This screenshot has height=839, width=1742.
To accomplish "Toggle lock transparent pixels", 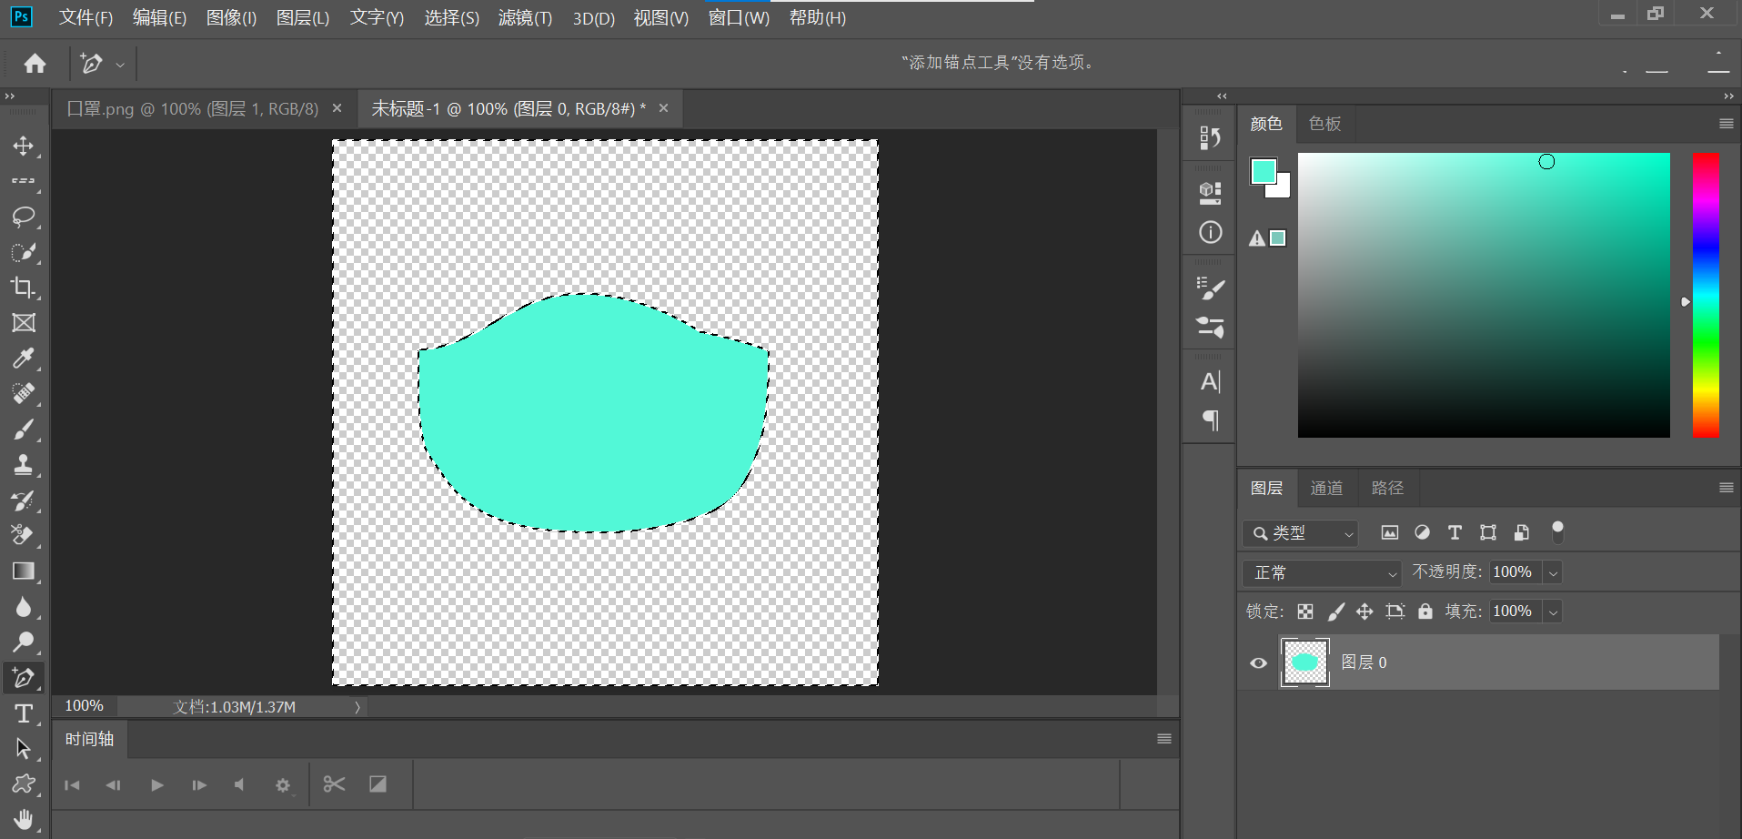I will point(1305,612).
